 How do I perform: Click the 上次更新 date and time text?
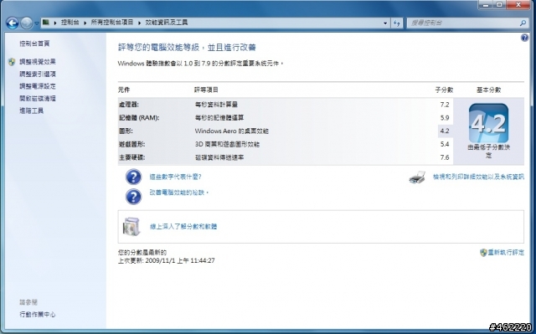click(x=166, y=260)
